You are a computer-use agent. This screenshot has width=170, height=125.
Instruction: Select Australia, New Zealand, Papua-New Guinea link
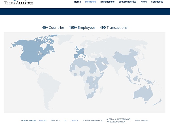coord(119,120)
